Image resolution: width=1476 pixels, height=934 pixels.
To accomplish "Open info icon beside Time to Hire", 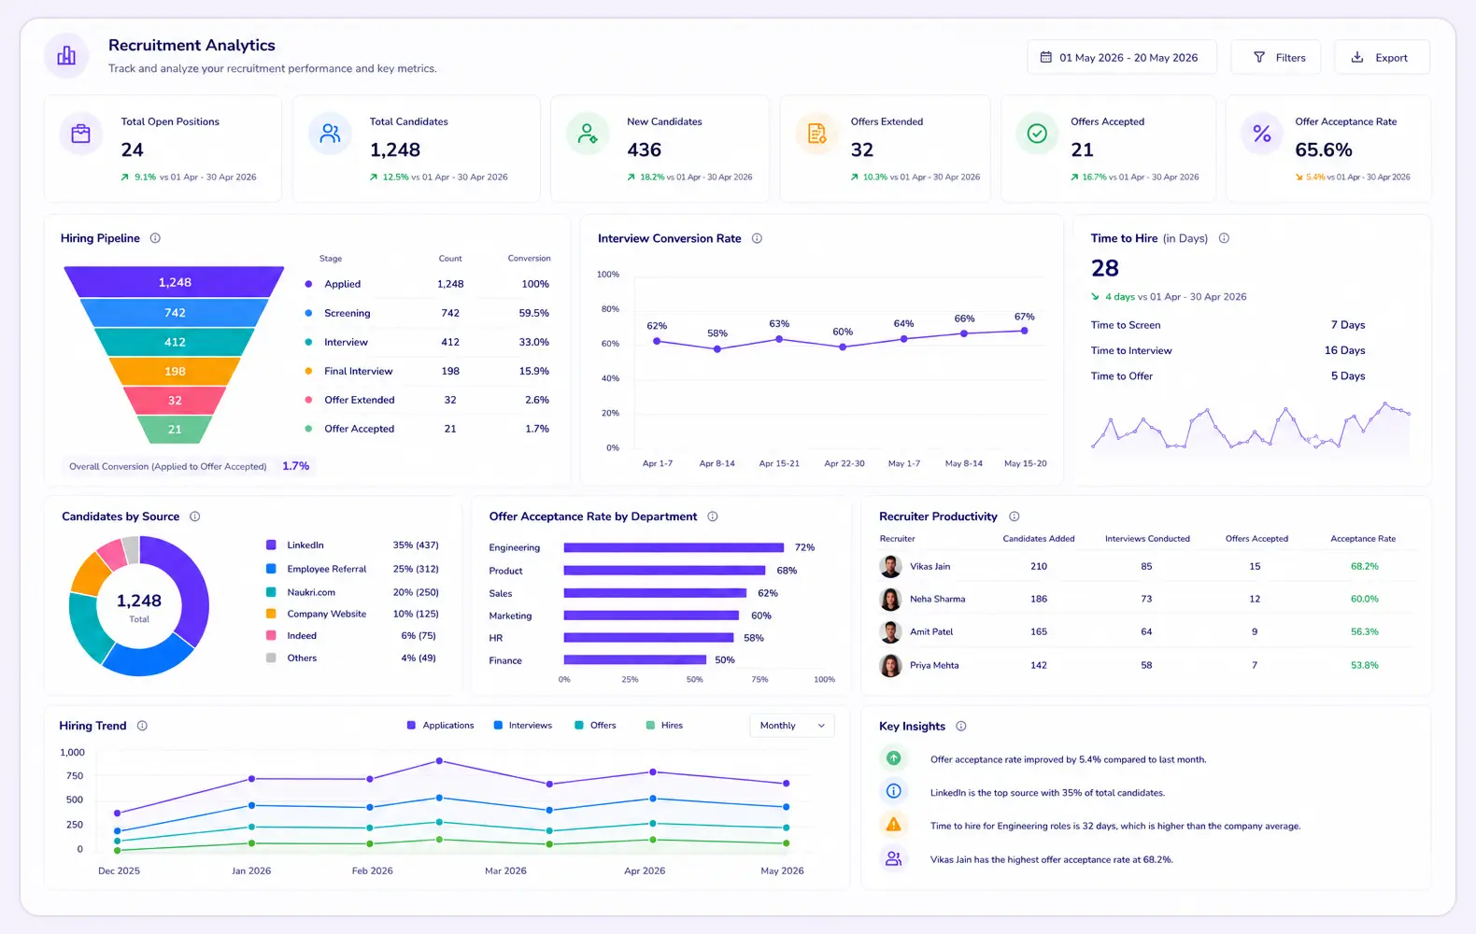I will [x=1224, y=238].
